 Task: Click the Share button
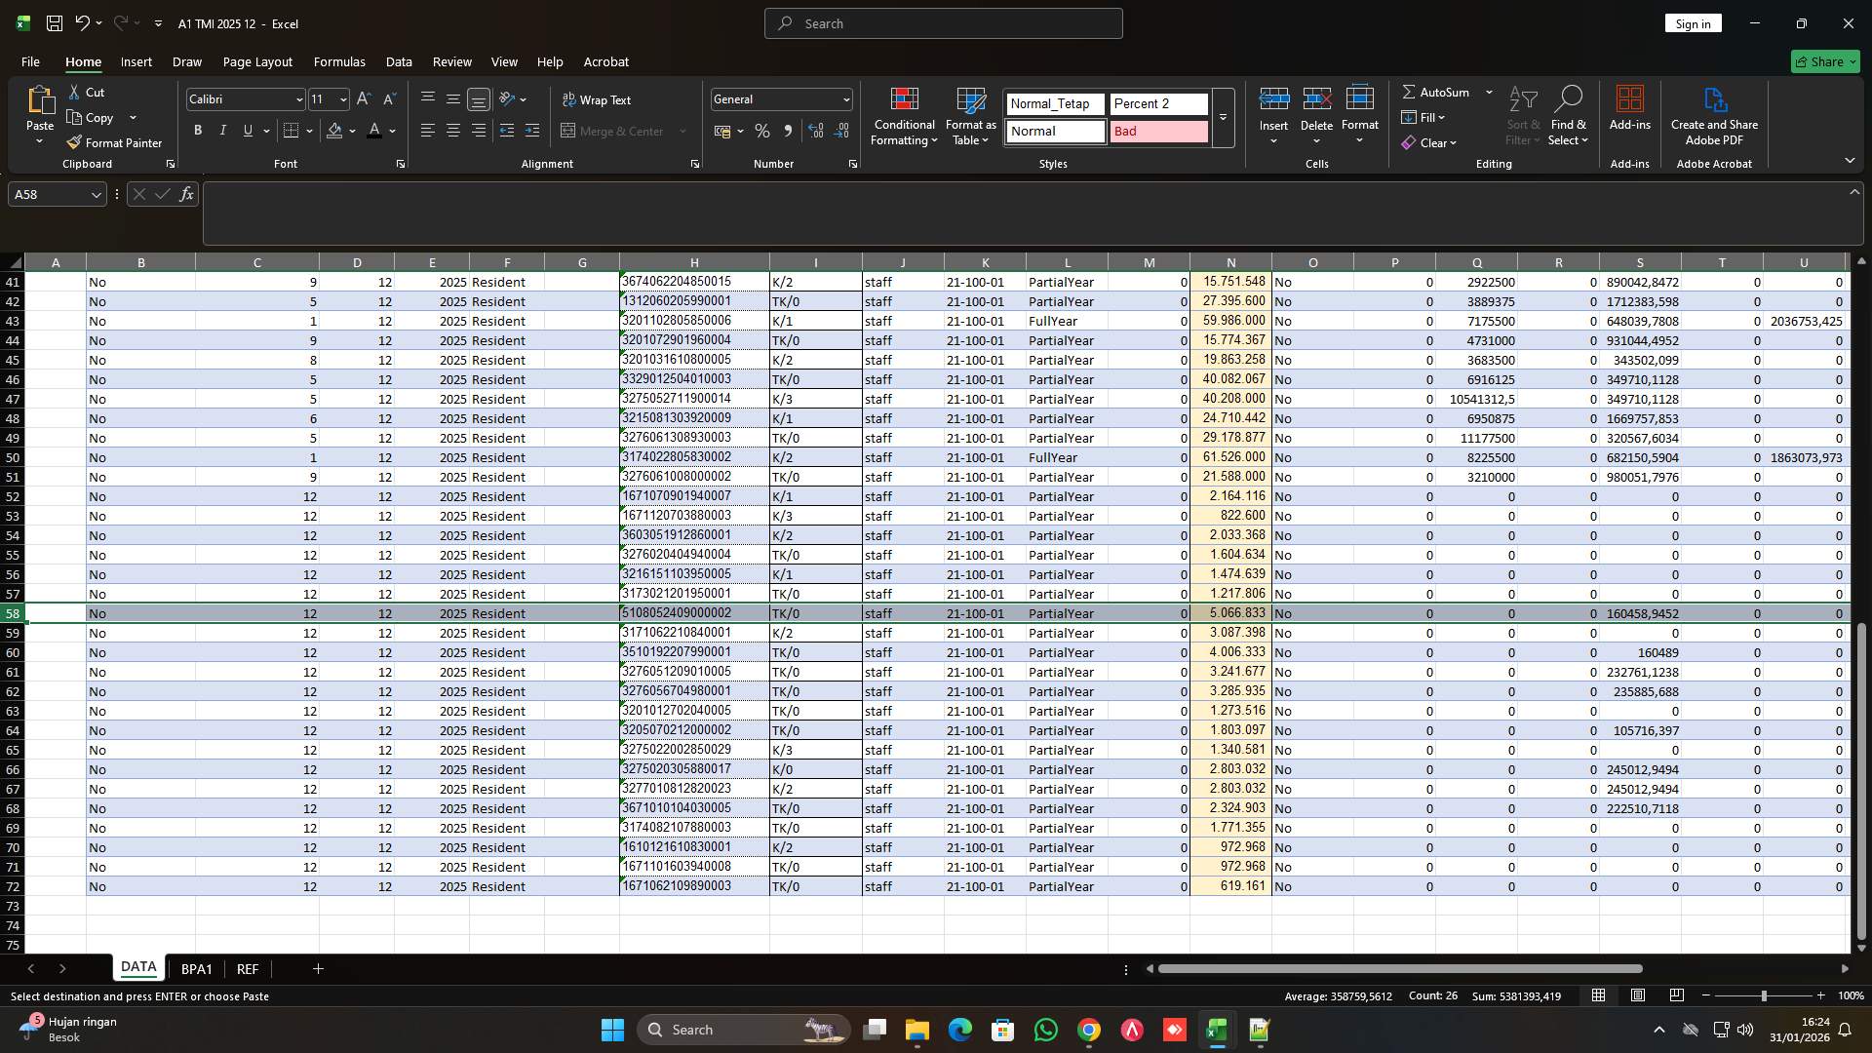[x=1824, y=61]
